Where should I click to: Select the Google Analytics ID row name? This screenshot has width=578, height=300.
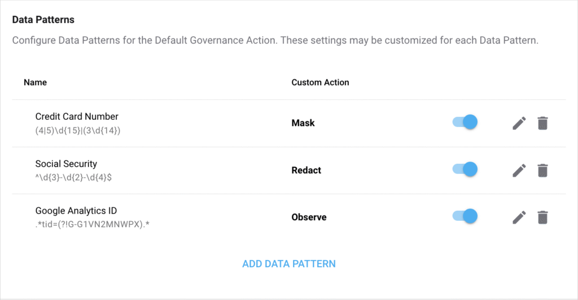point(76,211)
